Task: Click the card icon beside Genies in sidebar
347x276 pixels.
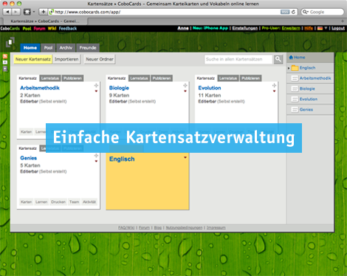Action: 295,109
